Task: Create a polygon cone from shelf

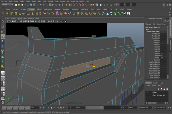Action: tap(20, 14)
